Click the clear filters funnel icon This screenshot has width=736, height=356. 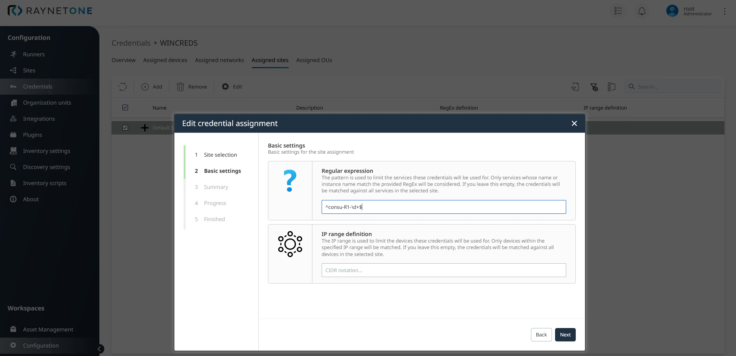click(x=594, y=87)
